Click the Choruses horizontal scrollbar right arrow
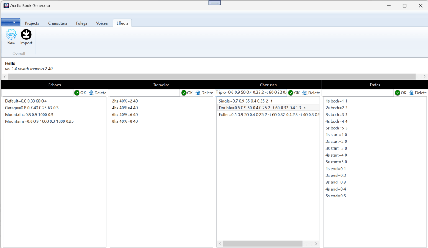This screenshot has height=248, width=428. tap(316, 243)
